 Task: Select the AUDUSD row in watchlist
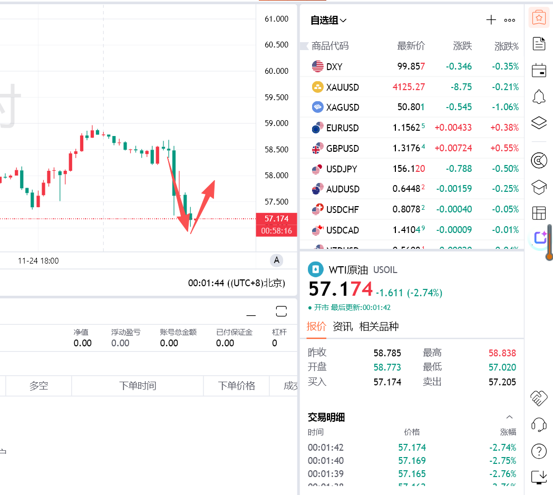point(412,189)
